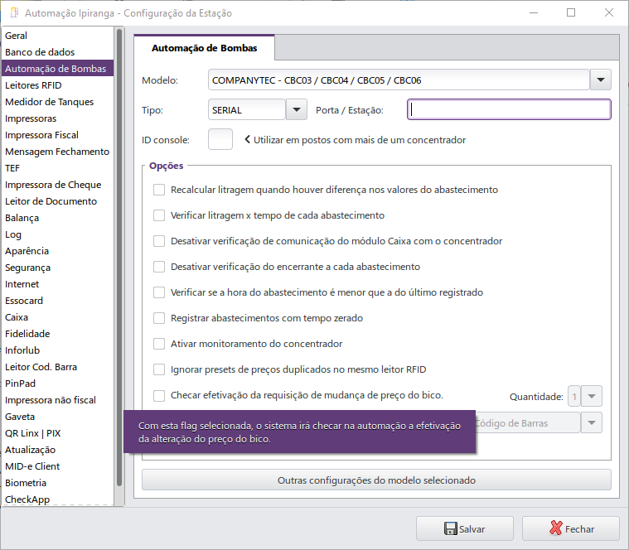
Task: Click the Salvar button
Action: tap(465, 528)
